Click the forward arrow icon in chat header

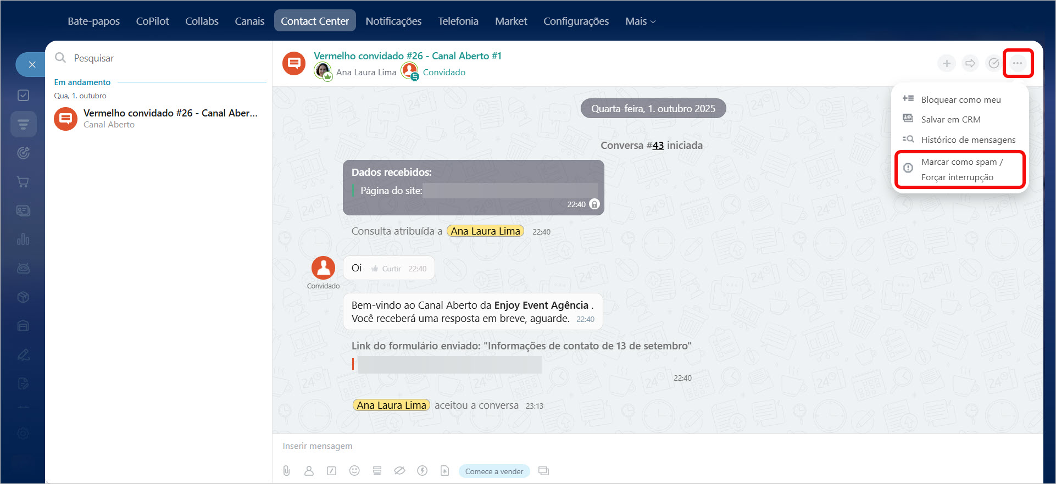[x=970, y=63]
